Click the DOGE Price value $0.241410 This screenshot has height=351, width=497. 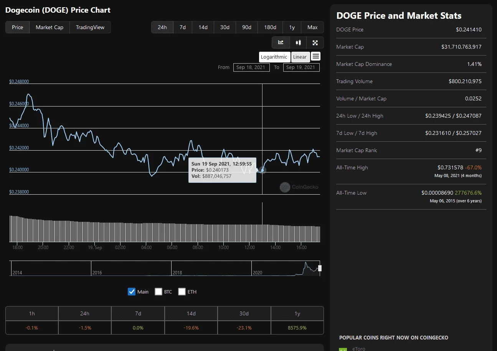pos(469,30)
